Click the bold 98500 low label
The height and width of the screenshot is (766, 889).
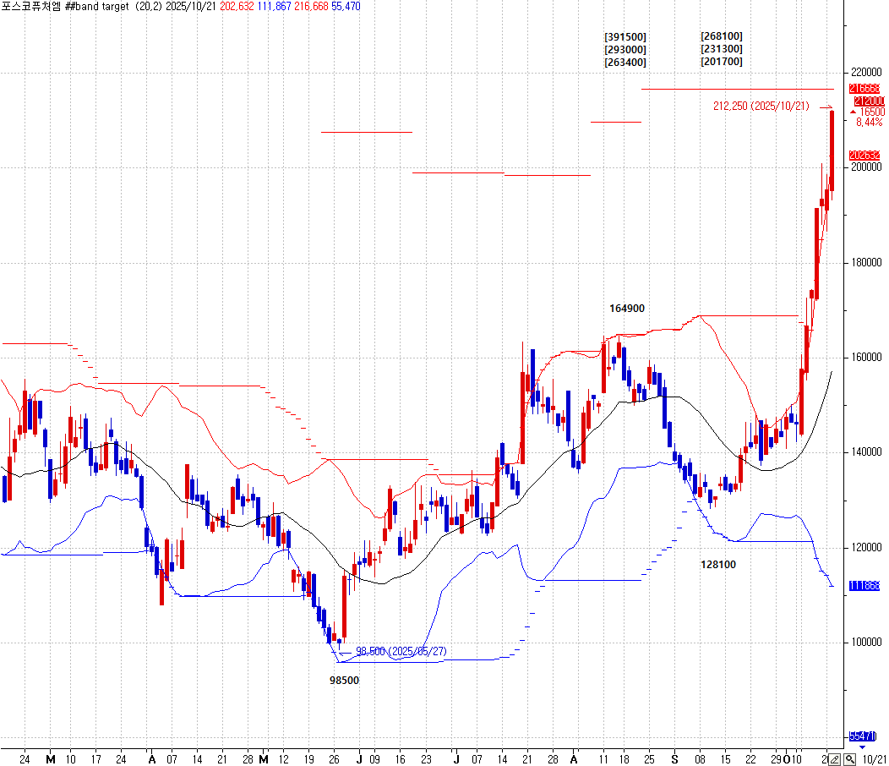tap(344, 680)
